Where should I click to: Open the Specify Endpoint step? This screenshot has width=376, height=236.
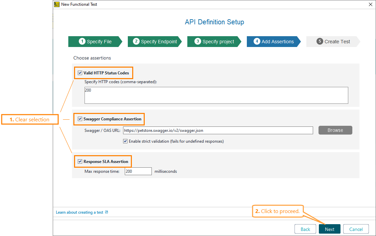click(x=155, y=41)
